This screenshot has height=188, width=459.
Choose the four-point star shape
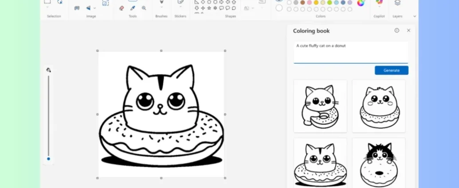pyautogui.click(x=203, y=8)
